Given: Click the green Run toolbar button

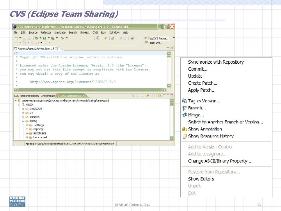Looking at the screenshot, I should [x=44, y=38].
